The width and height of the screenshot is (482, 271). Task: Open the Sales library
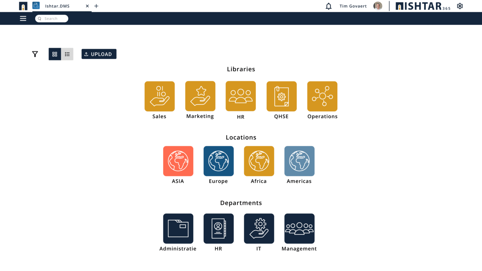tap(159, 96)
